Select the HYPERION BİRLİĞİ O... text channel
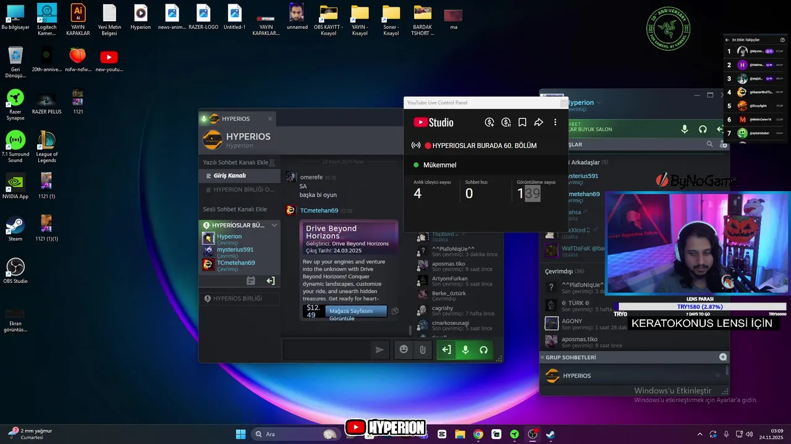The width and height of the screenshot is (791, 444). click(x=239, y=189)
